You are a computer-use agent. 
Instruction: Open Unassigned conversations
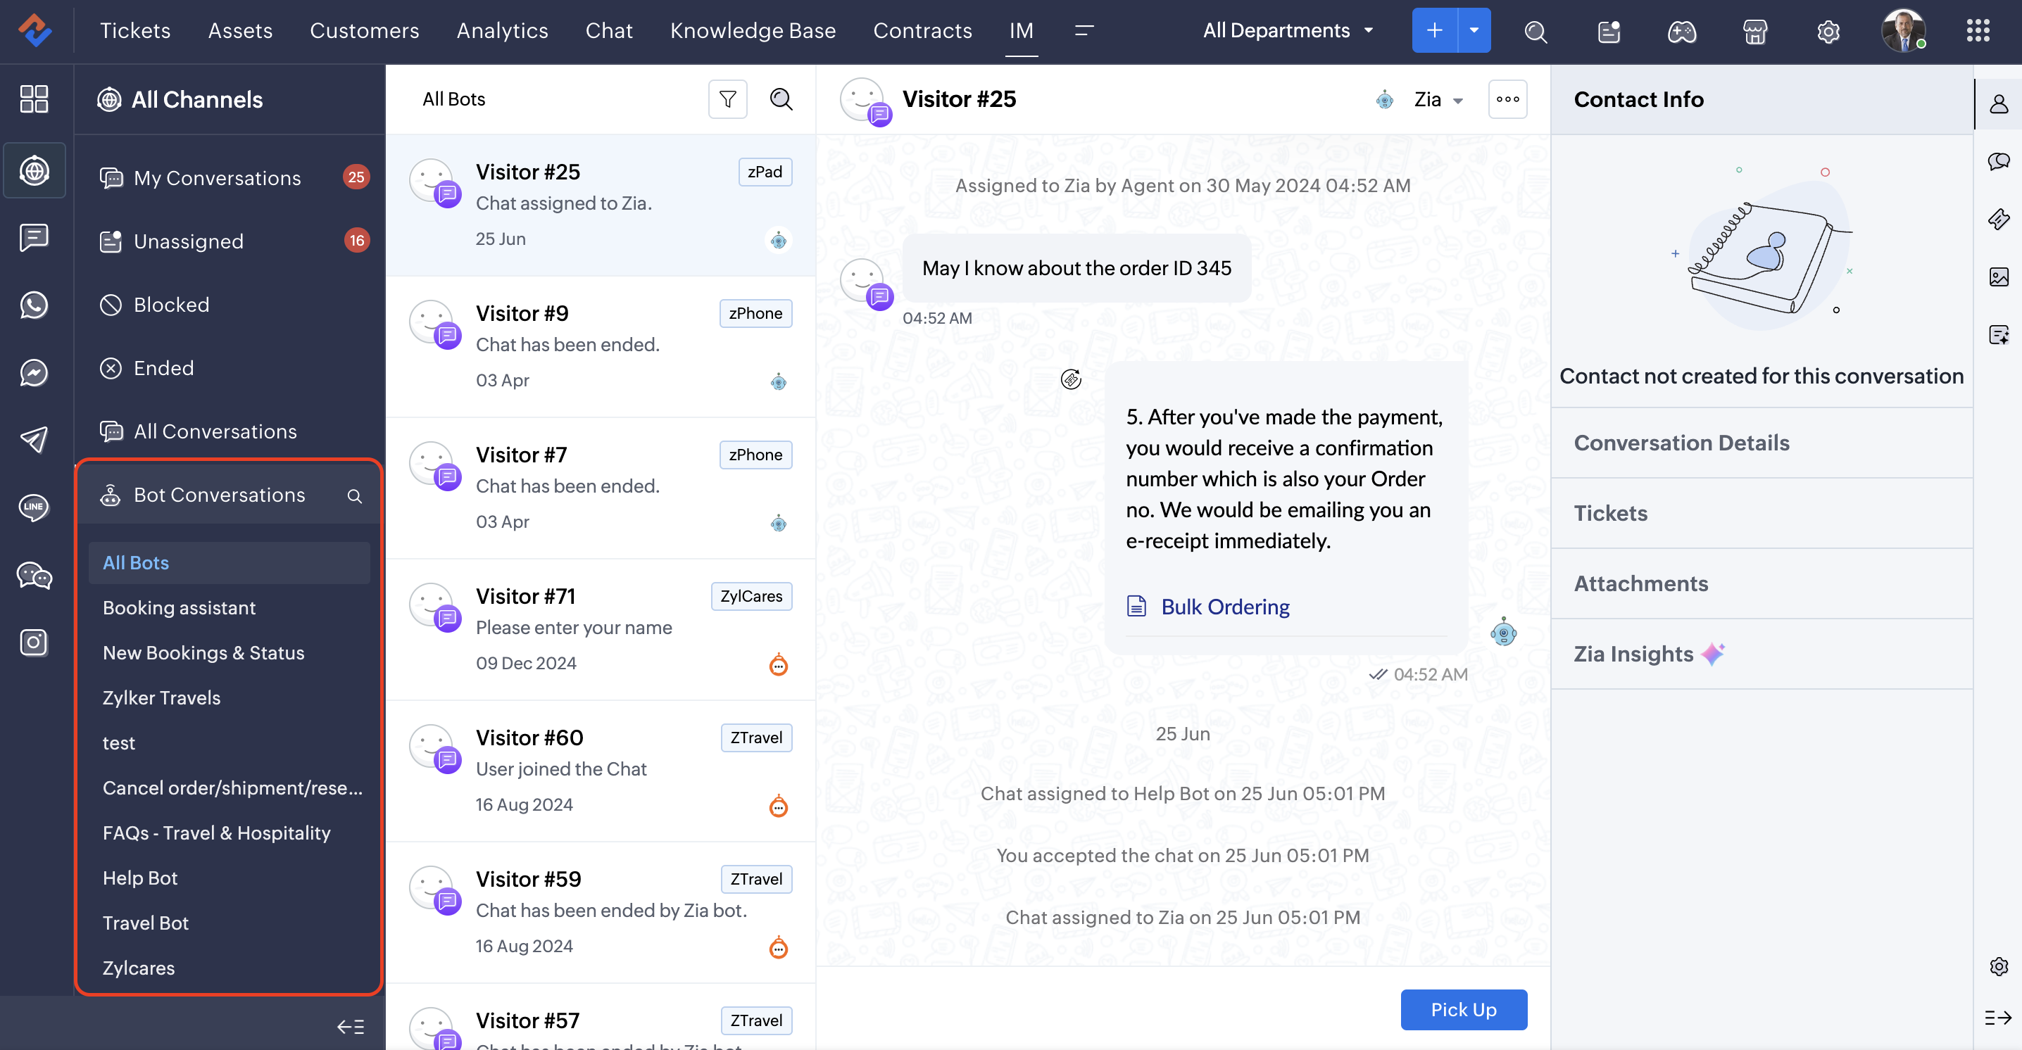[x=230, y=241]
